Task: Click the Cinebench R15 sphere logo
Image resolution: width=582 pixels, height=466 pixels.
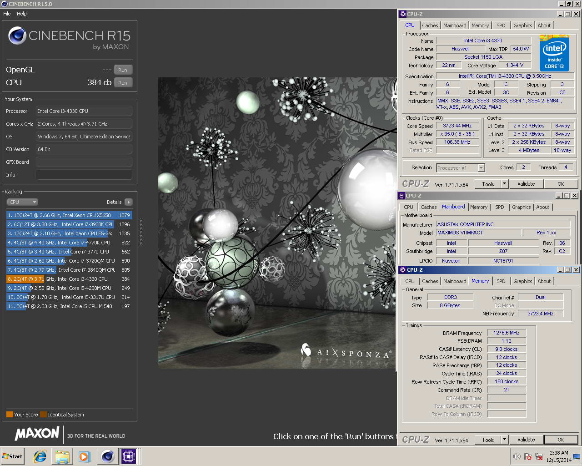Action: pos(17,35)
